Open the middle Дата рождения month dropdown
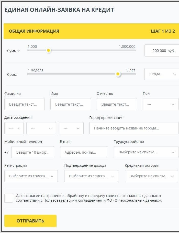The width and height of the screenshot is (179, 233). point(41,128)
